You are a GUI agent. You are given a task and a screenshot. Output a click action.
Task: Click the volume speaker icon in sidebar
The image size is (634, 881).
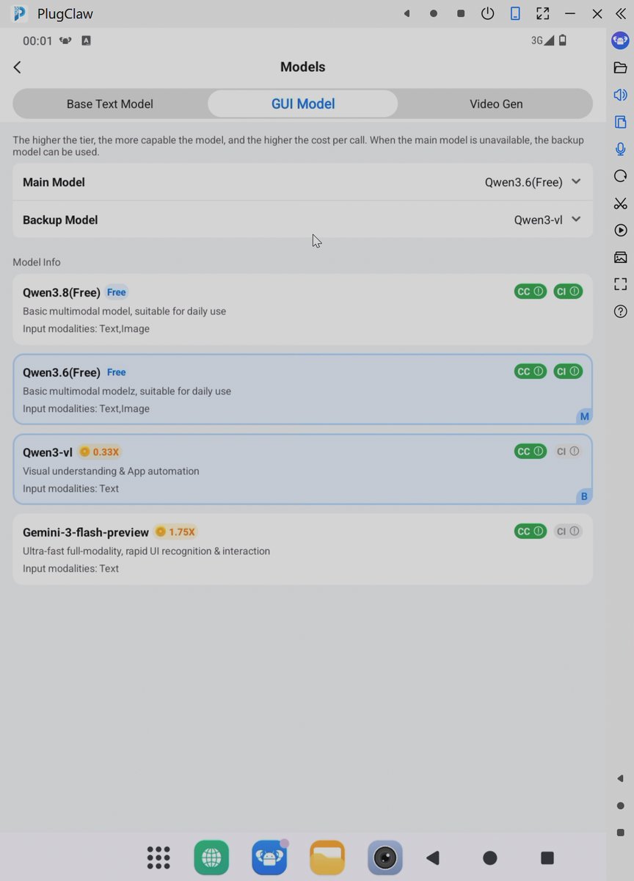(620, 95)
